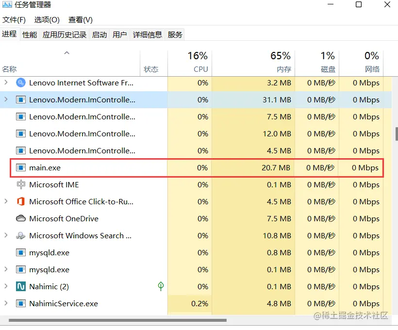Sort by the 名称 column header
Image resolution: width=398 pixels, height=330 pixels.
click(70, 64)
